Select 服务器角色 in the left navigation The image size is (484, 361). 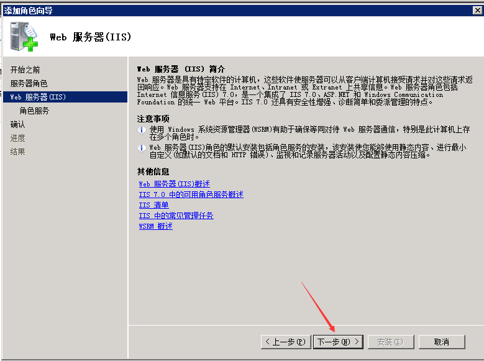(29, 83)
